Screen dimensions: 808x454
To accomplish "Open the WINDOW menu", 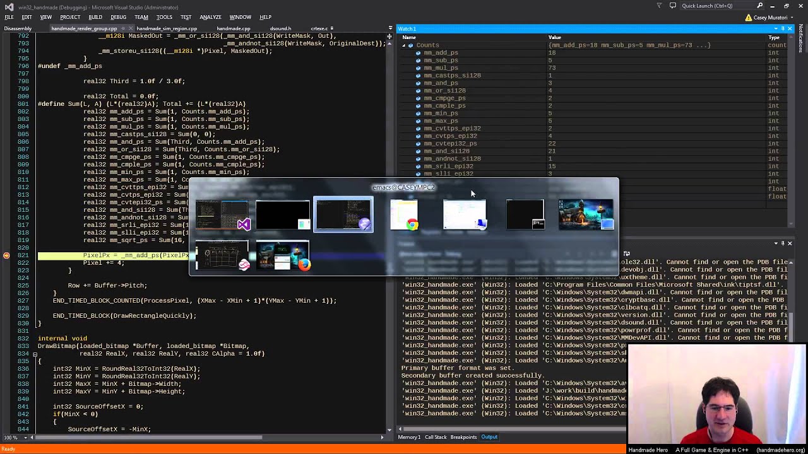I will (240, 17).
